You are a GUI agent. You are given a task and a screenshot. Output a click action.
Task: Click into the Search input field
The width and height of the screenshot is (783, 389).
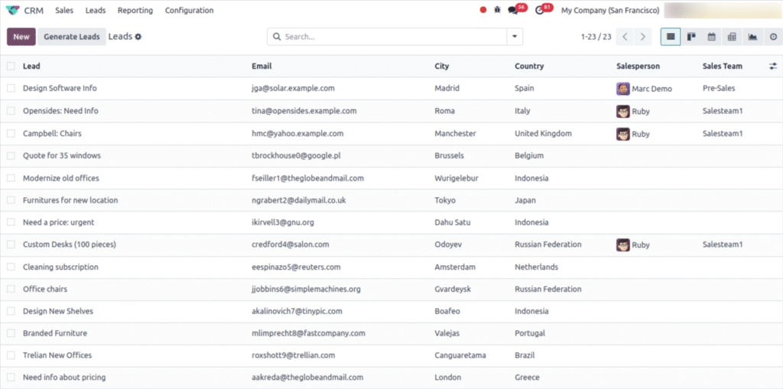click(390, 37)
